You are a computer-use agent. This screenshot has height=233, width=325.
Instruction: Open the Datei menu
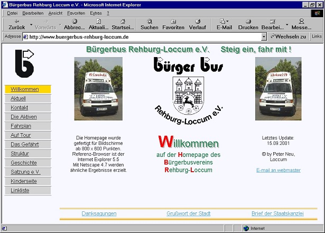(x=12, y=13)
